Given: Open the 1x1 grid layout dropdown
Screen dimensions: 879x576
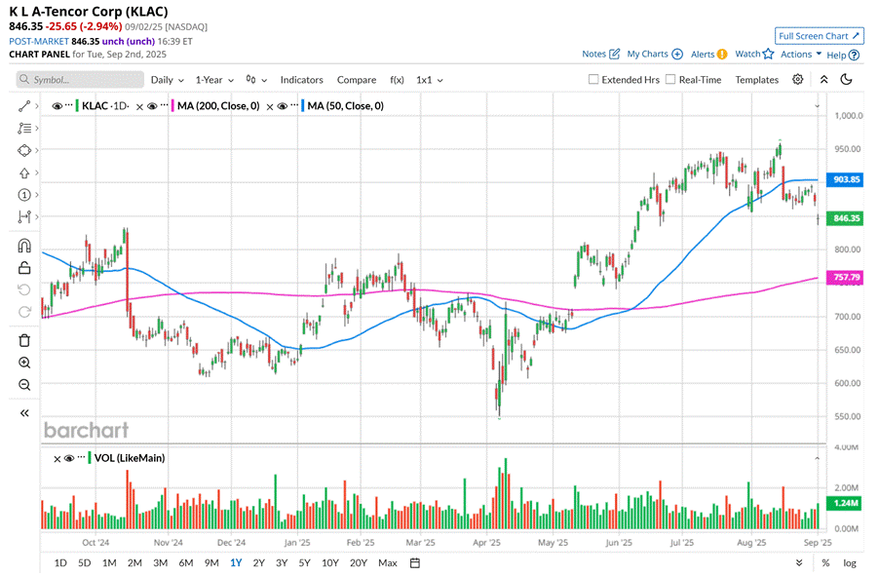Looking at the screenshot, I should tap(430, 80).
